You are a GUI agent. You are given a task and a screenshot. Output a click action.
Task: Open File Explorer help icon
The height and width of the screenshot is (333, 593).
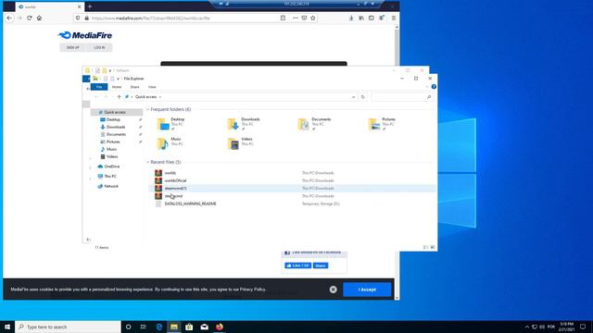click(x=434, y=87)
